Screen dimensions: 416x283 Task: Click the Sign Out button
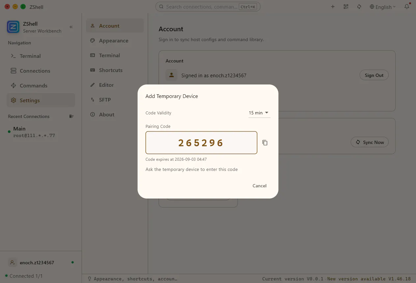(x=374, y=75)
